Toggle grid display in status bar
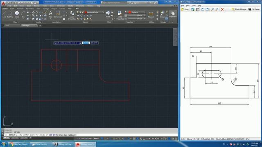Viewport: 262px width, 147px height. click(102, 138)
